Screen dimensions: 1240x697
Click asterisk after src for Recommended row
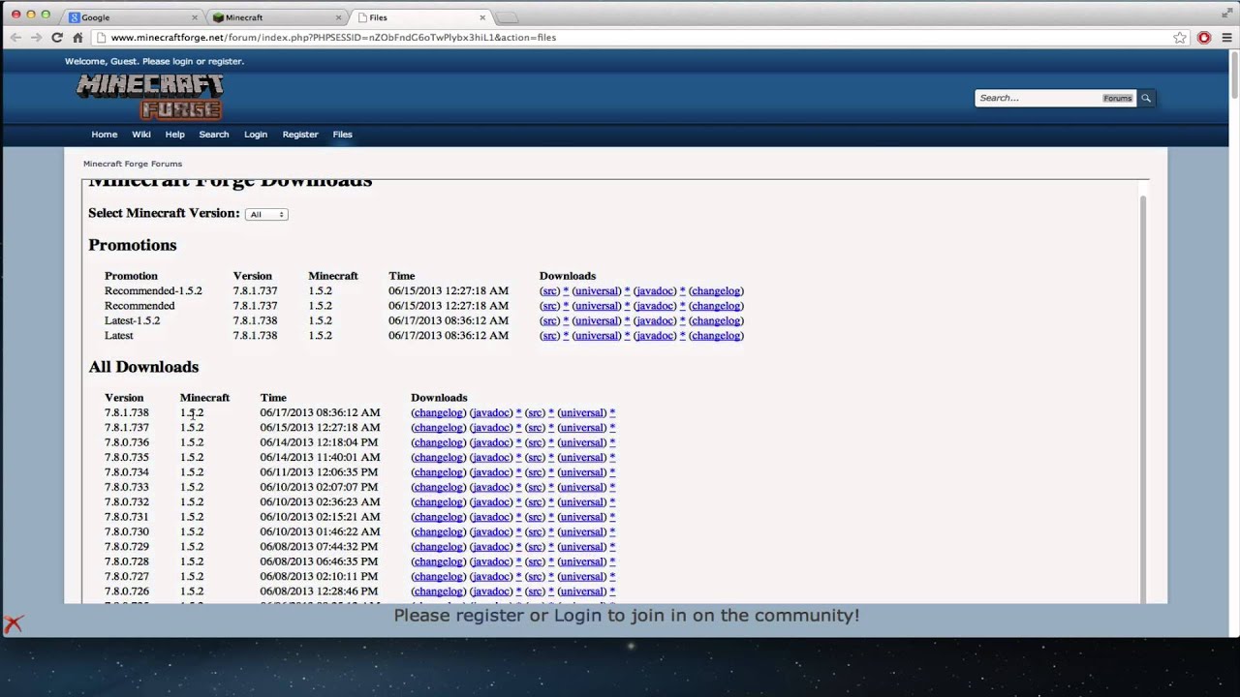coord(566,306)
